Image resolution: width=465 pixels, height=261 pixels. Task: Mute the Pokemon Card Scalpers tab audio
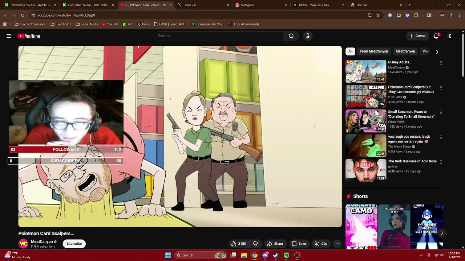click(165, 5)
